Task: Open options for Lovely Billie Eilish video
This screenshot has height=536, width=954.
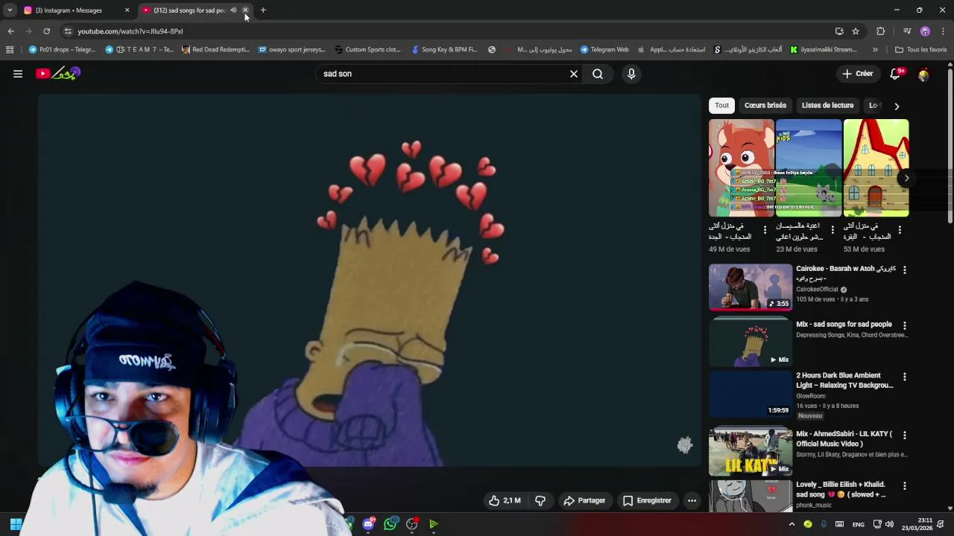Action: coord(905,485)
